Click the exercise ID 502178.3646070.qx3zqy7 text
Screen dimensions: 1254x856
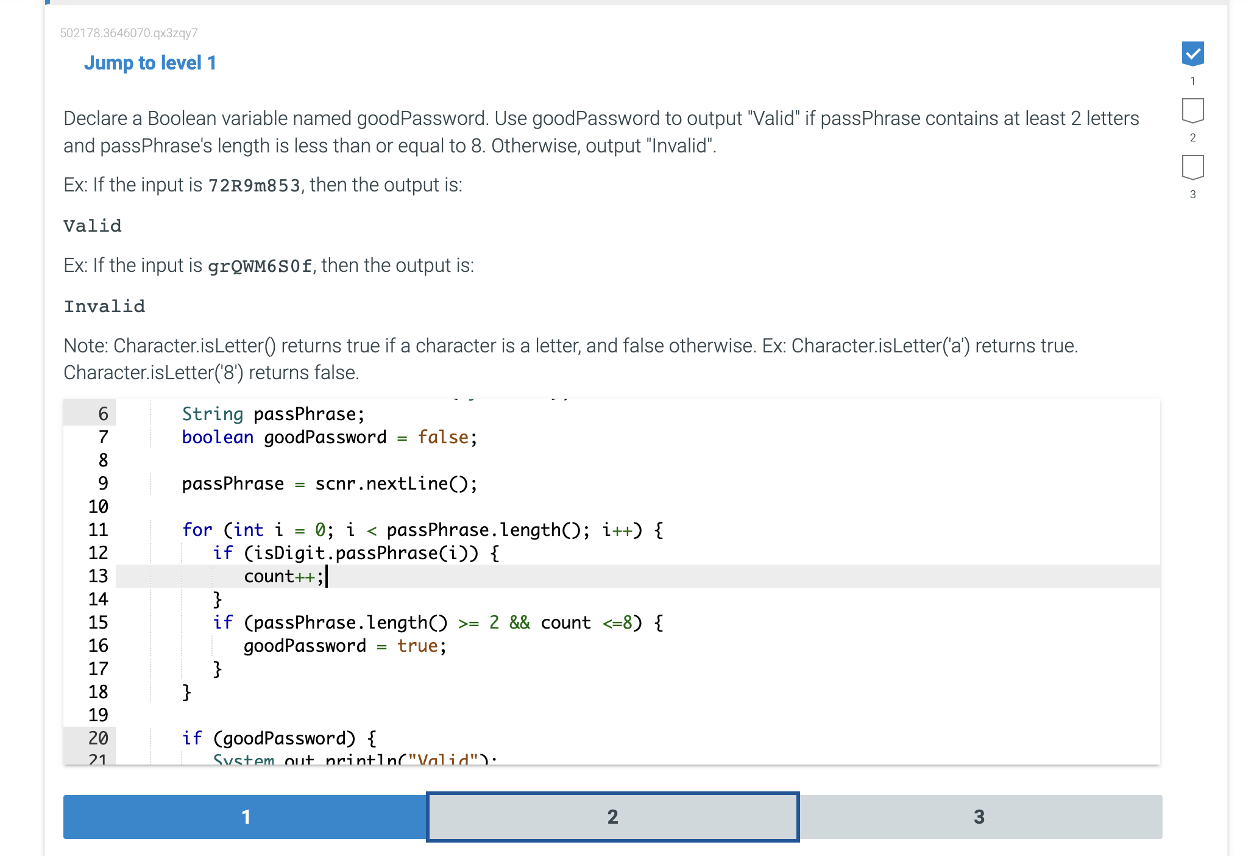pos(129,33)
